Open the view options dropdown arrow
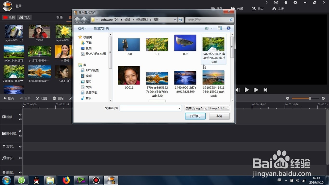 coord(212,28)
